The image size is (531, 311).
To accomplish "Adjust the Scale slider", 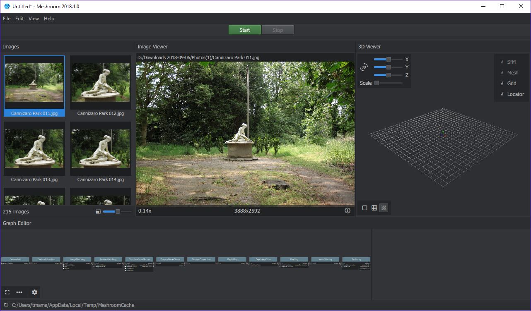I will tap(388, 83).
